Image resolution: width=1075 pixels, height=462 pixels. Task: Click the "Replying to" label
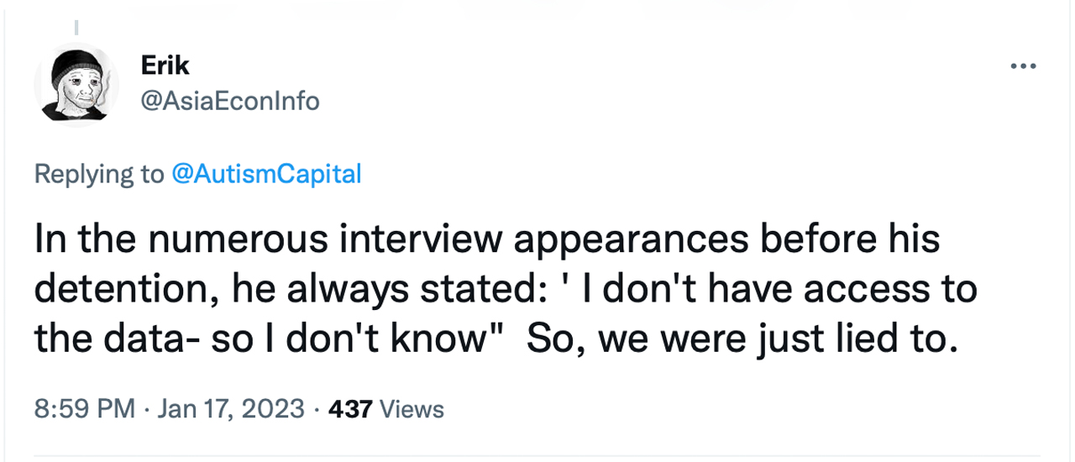pos(99,174)
